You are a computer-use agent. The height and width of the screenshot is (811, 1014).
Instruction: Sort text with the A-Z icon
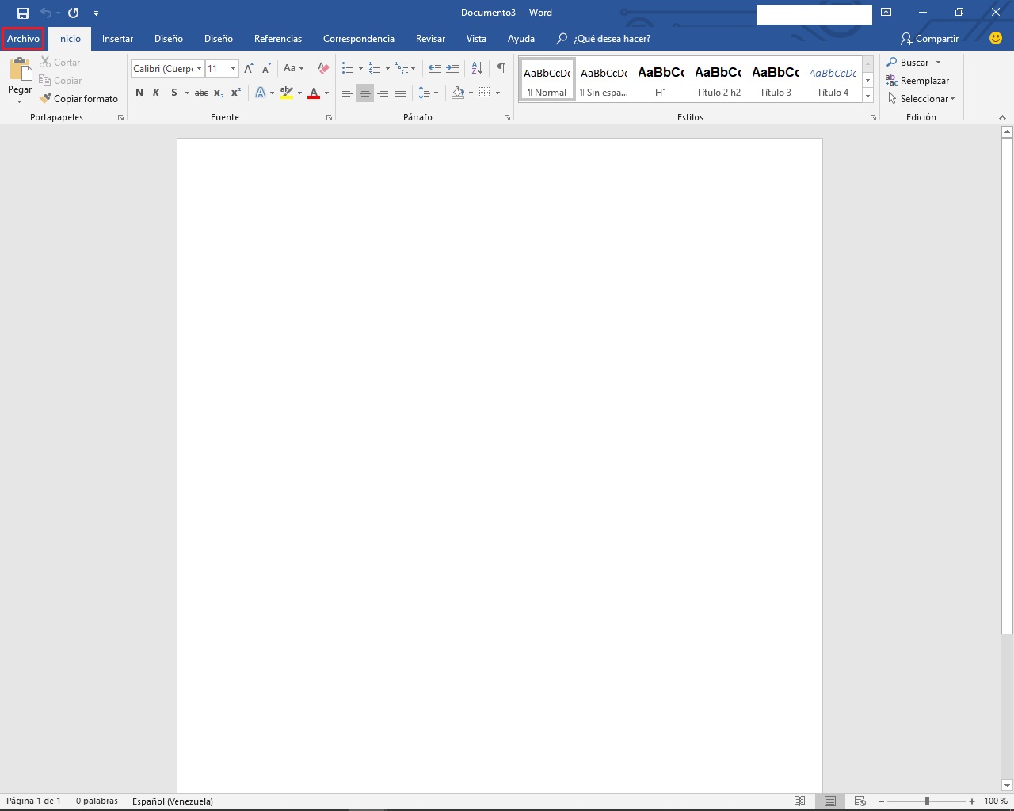coord(477,69)
